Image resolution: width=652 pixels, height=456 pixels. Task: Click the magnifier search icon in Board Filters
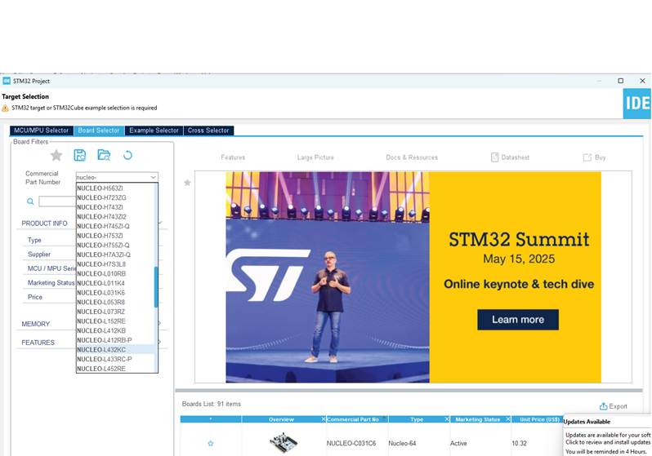click(x=30, y=201)
